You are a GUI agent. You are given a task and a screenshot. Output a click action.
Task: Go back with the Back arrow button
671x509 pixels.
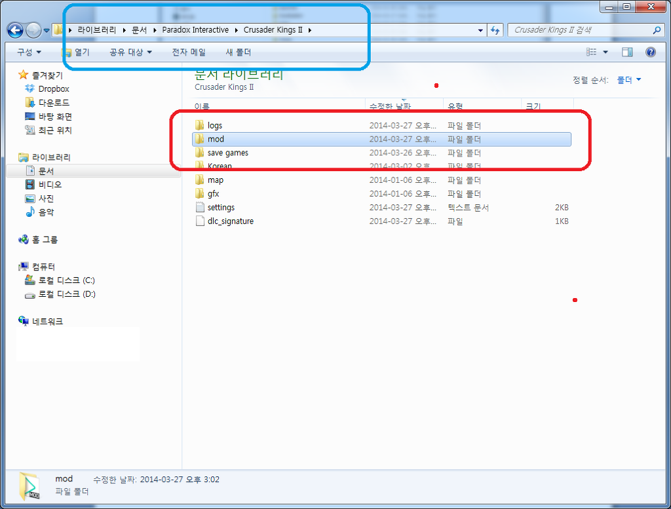[15, 30]
